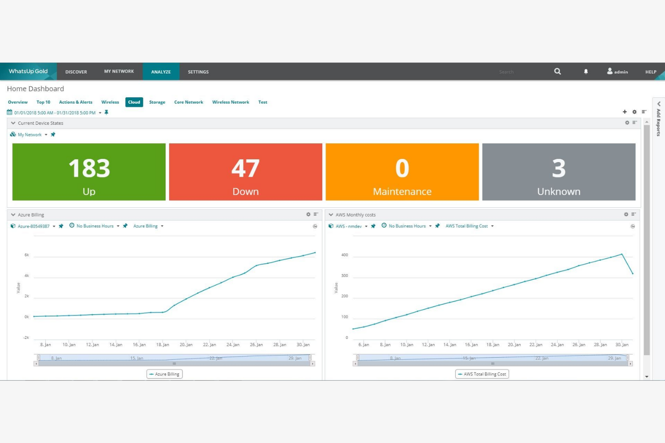The image size is (665, 443).
Task: Open notifications bell icon
Action: pos(586,71)
